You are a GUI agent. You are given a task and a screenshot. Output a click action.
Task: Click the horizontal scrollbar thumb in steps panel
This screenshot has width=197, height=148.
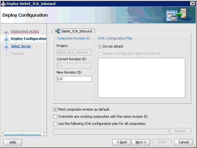click(23, 133)
